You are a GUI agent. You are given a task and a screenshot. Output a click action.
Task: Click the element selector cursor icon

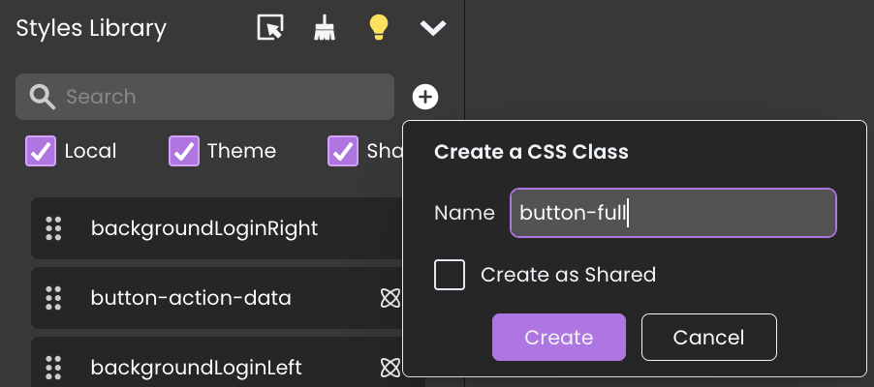click(270, 28)
